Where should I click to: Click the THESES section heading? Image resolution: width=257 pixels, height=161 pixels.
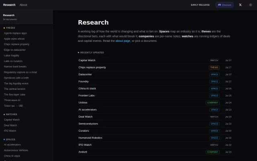[x=10, y=28]
